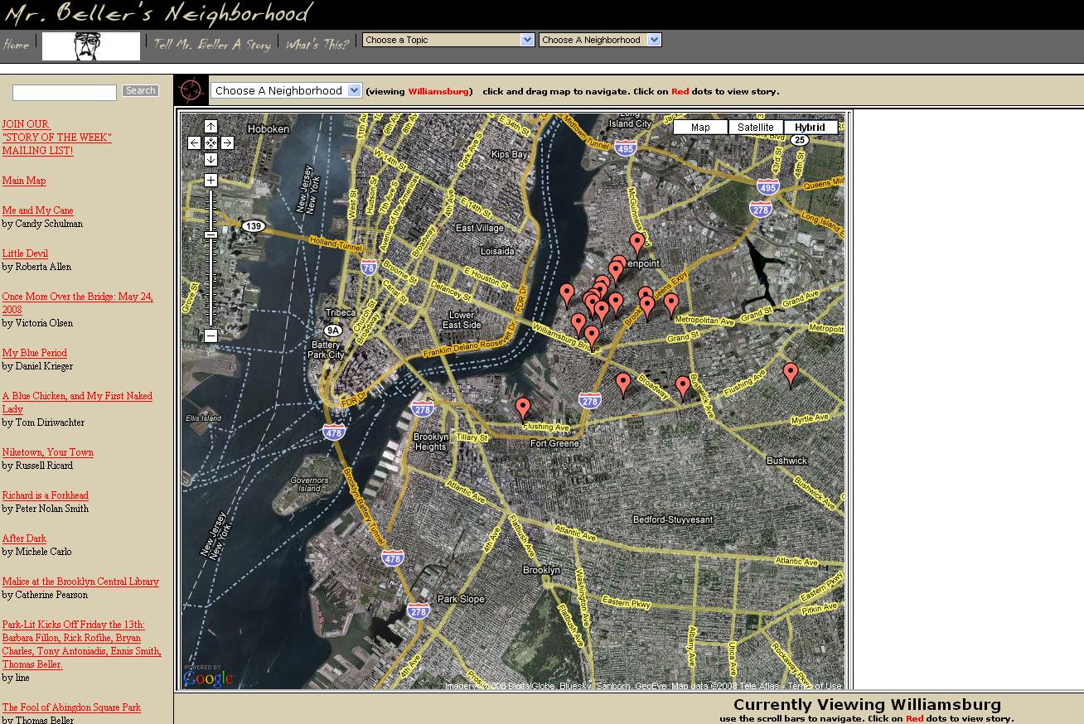
Task: Switch map to Map view
Action: [700, 128]
